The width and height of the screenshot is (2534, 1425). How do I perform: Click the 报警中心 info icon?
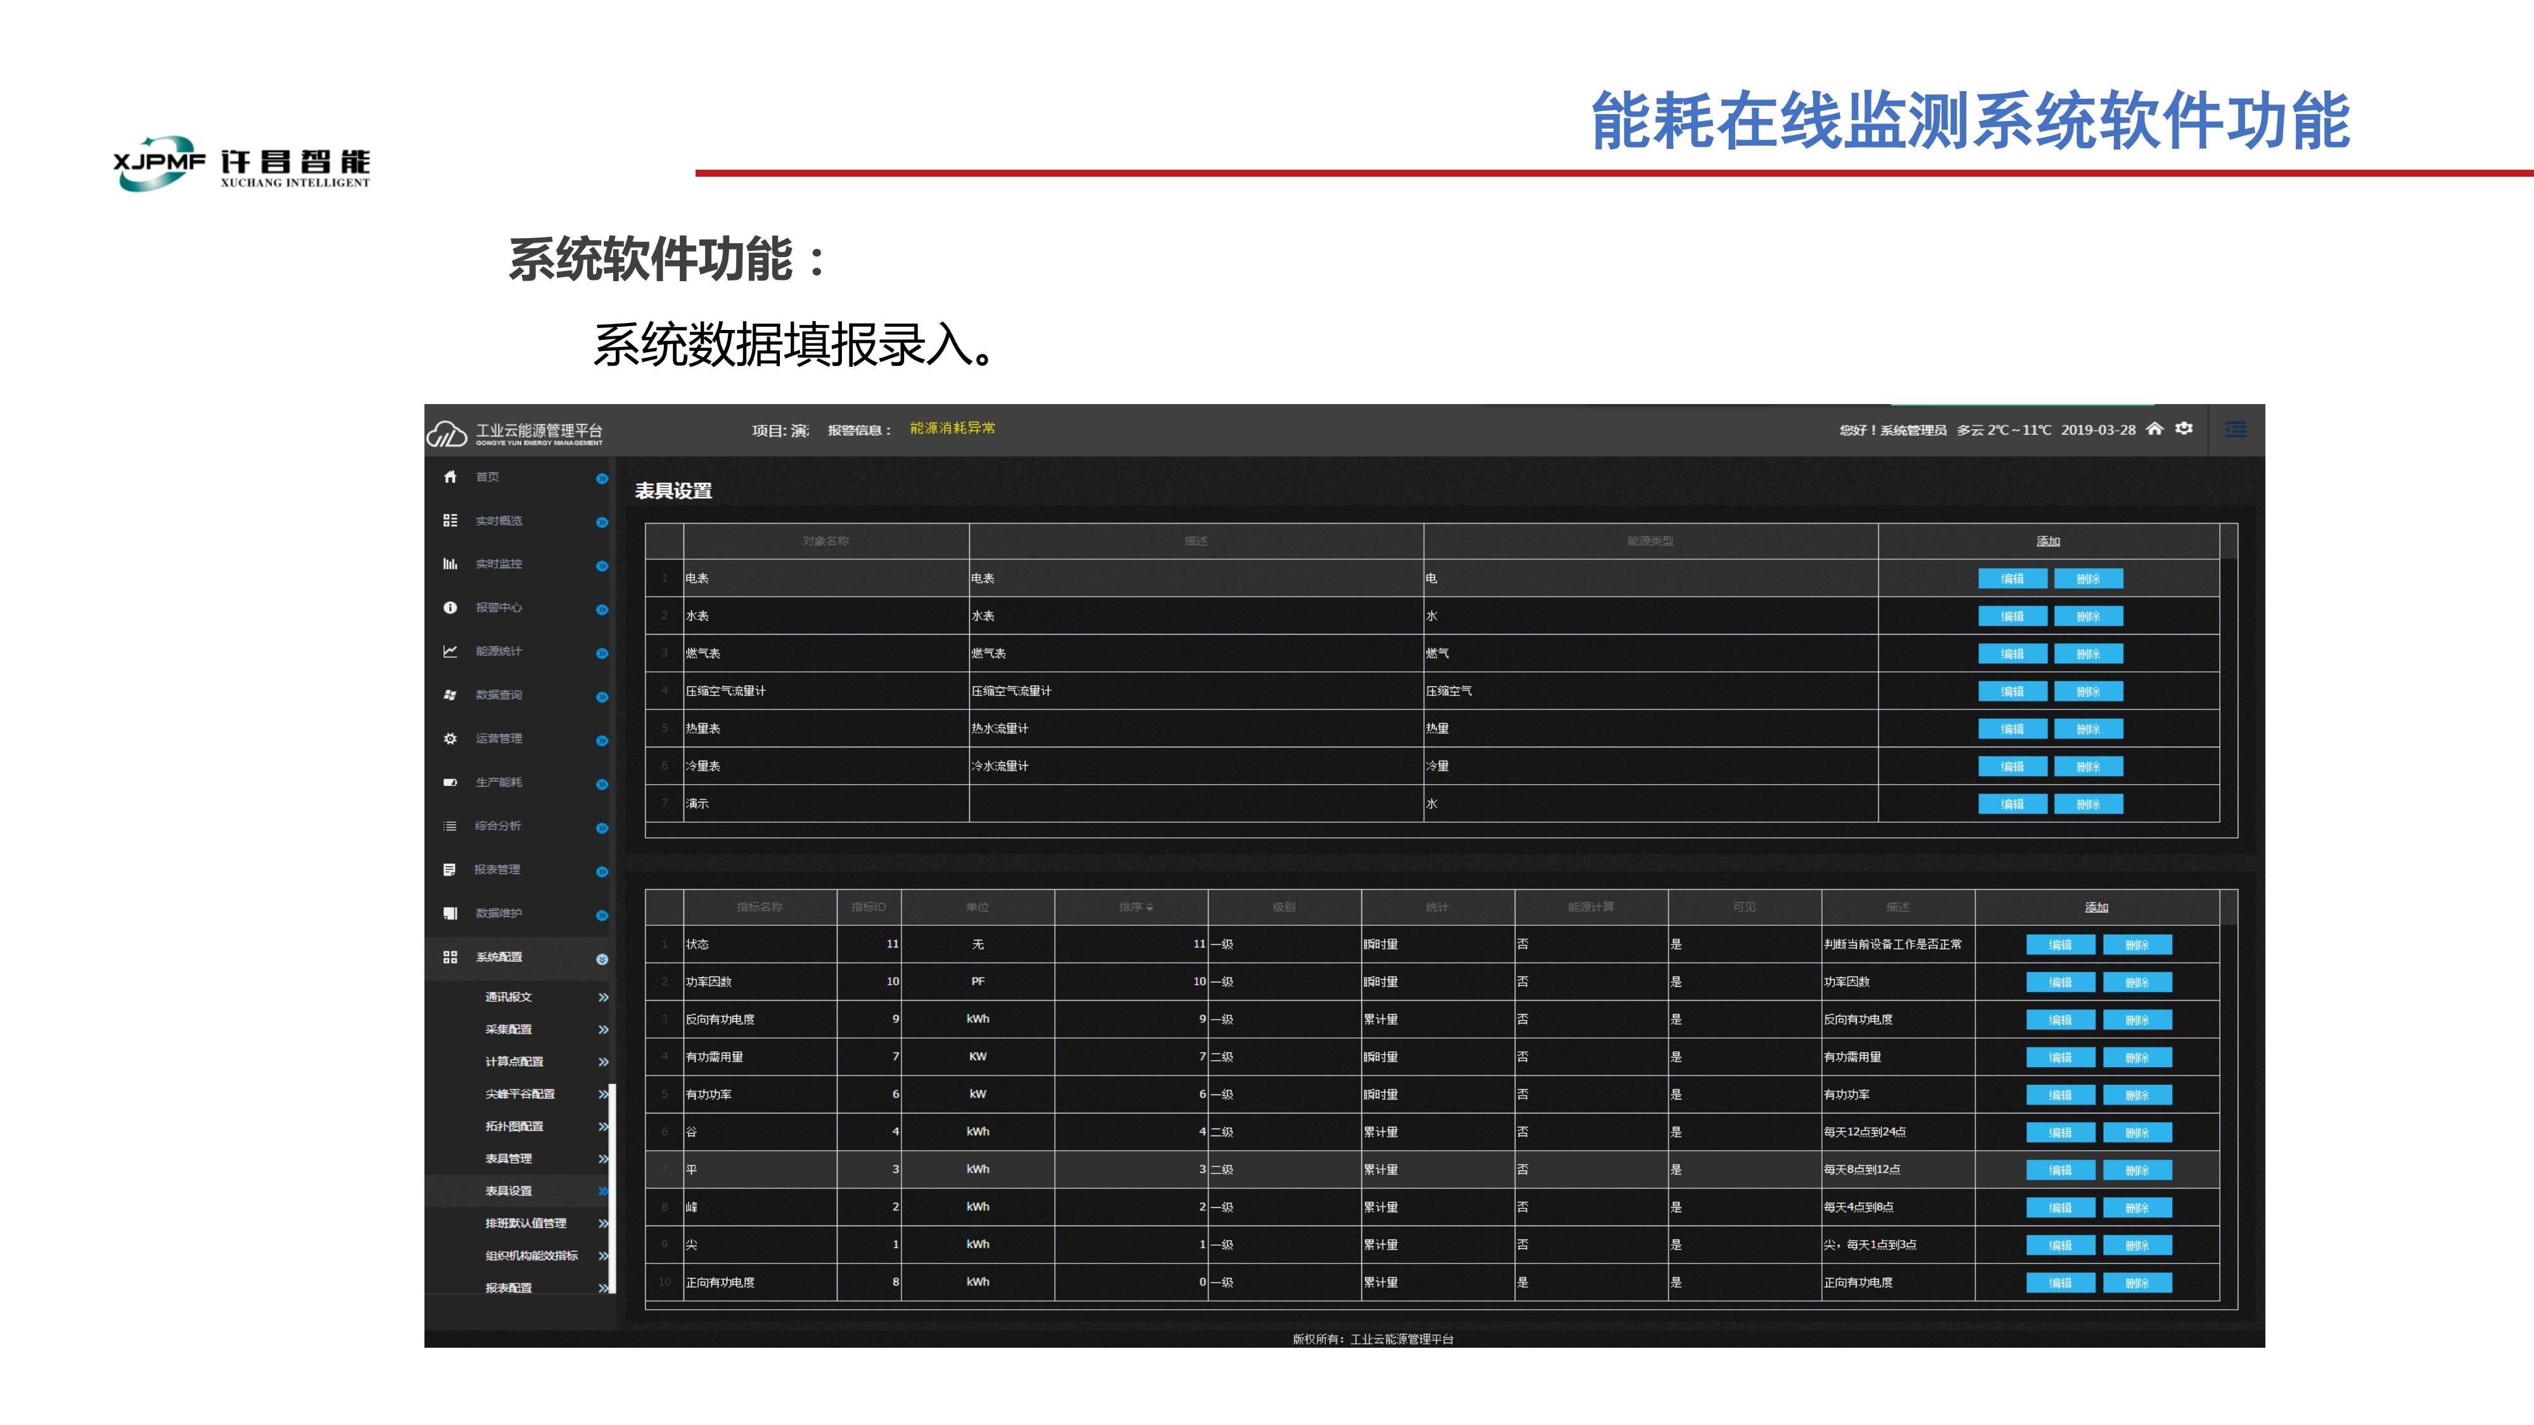coord(450,608)
